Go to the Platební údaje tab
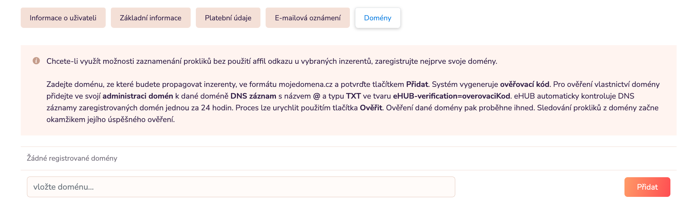 228,18
